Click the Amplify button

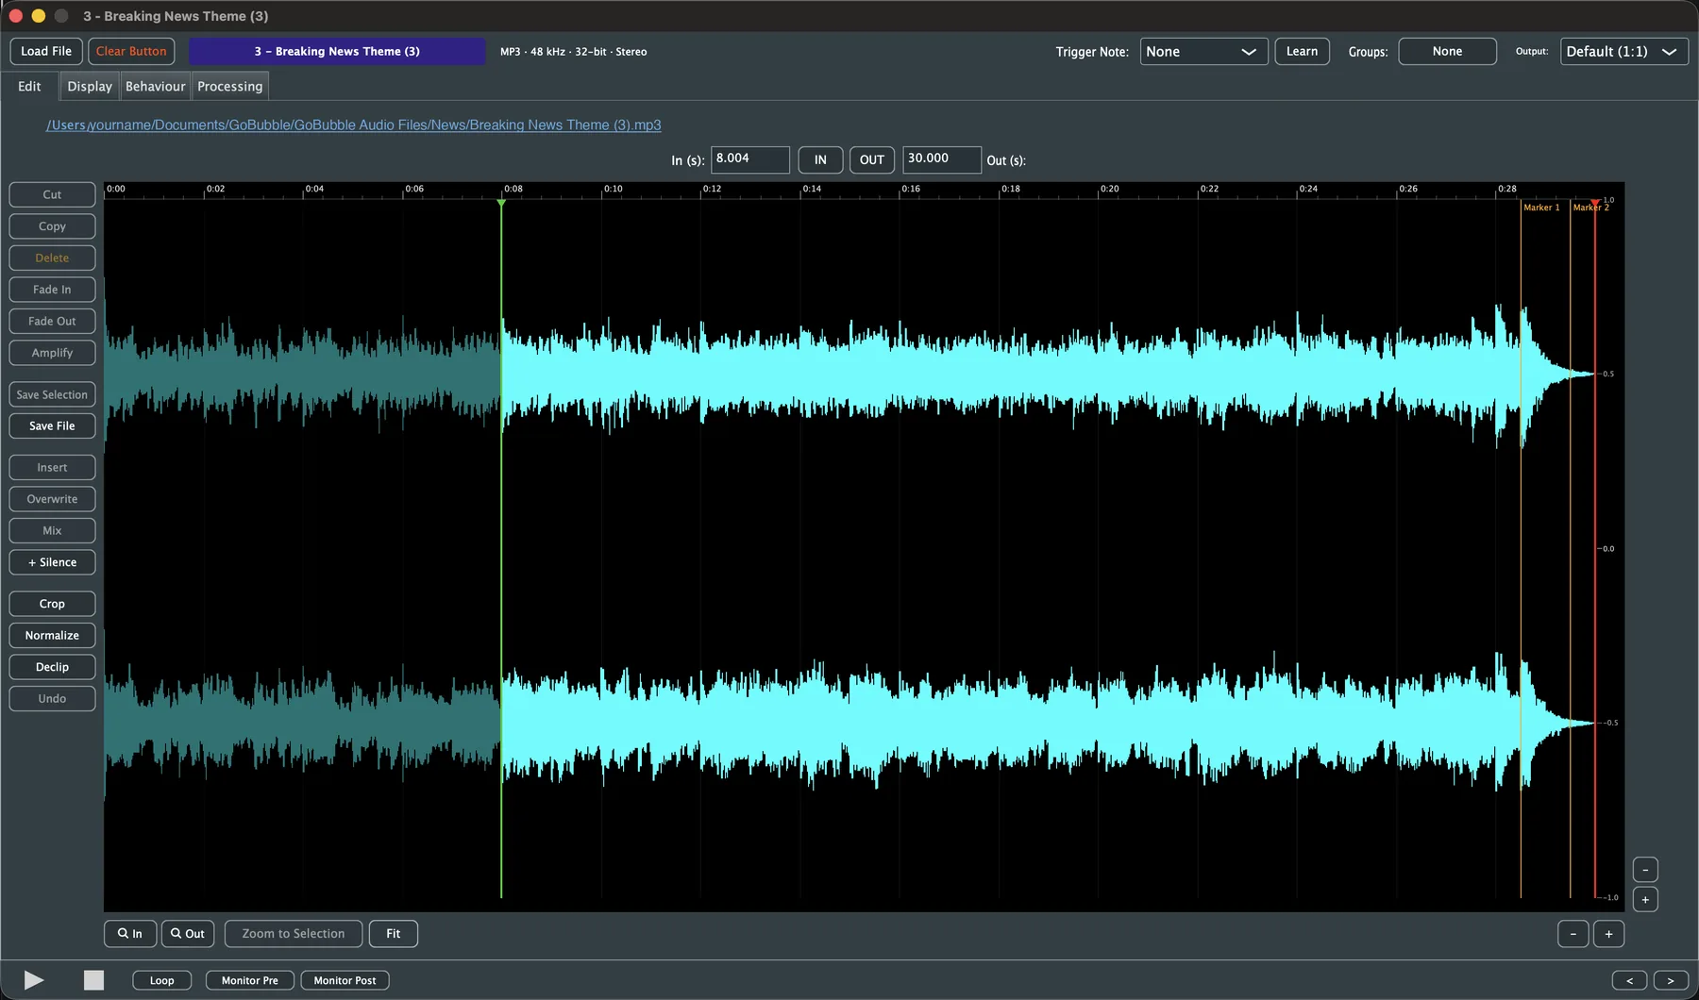pyautogui.click(x=52, y=353)
